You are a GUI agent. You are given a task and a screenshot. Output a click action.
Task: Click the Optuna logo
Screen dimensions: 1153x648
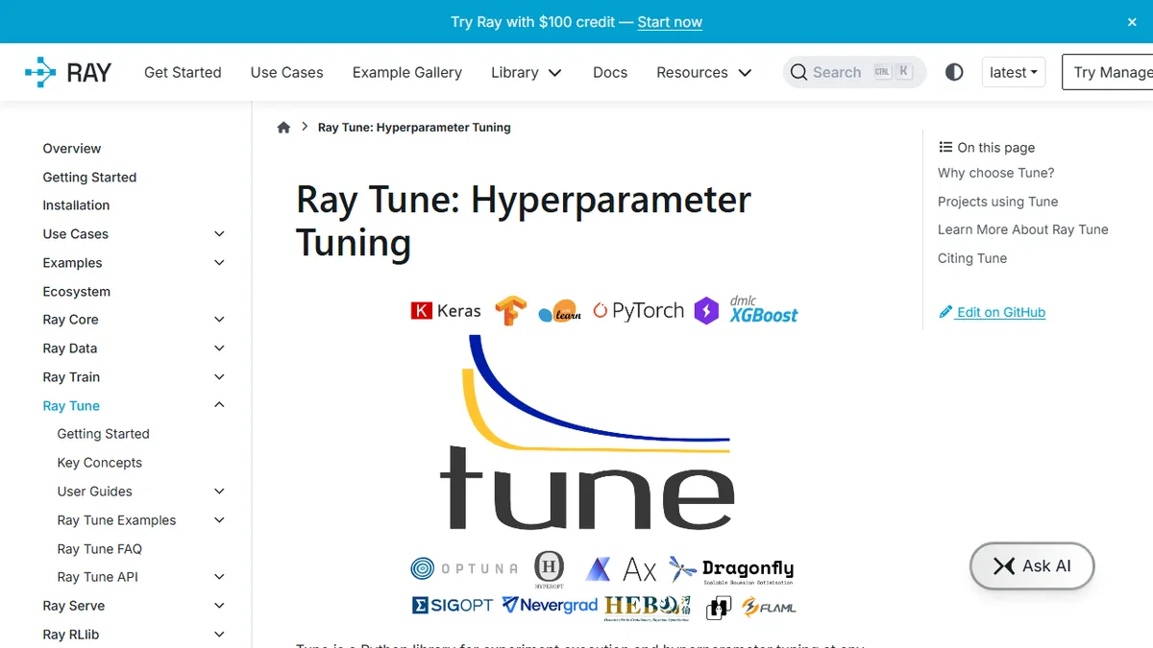point(464,568)
